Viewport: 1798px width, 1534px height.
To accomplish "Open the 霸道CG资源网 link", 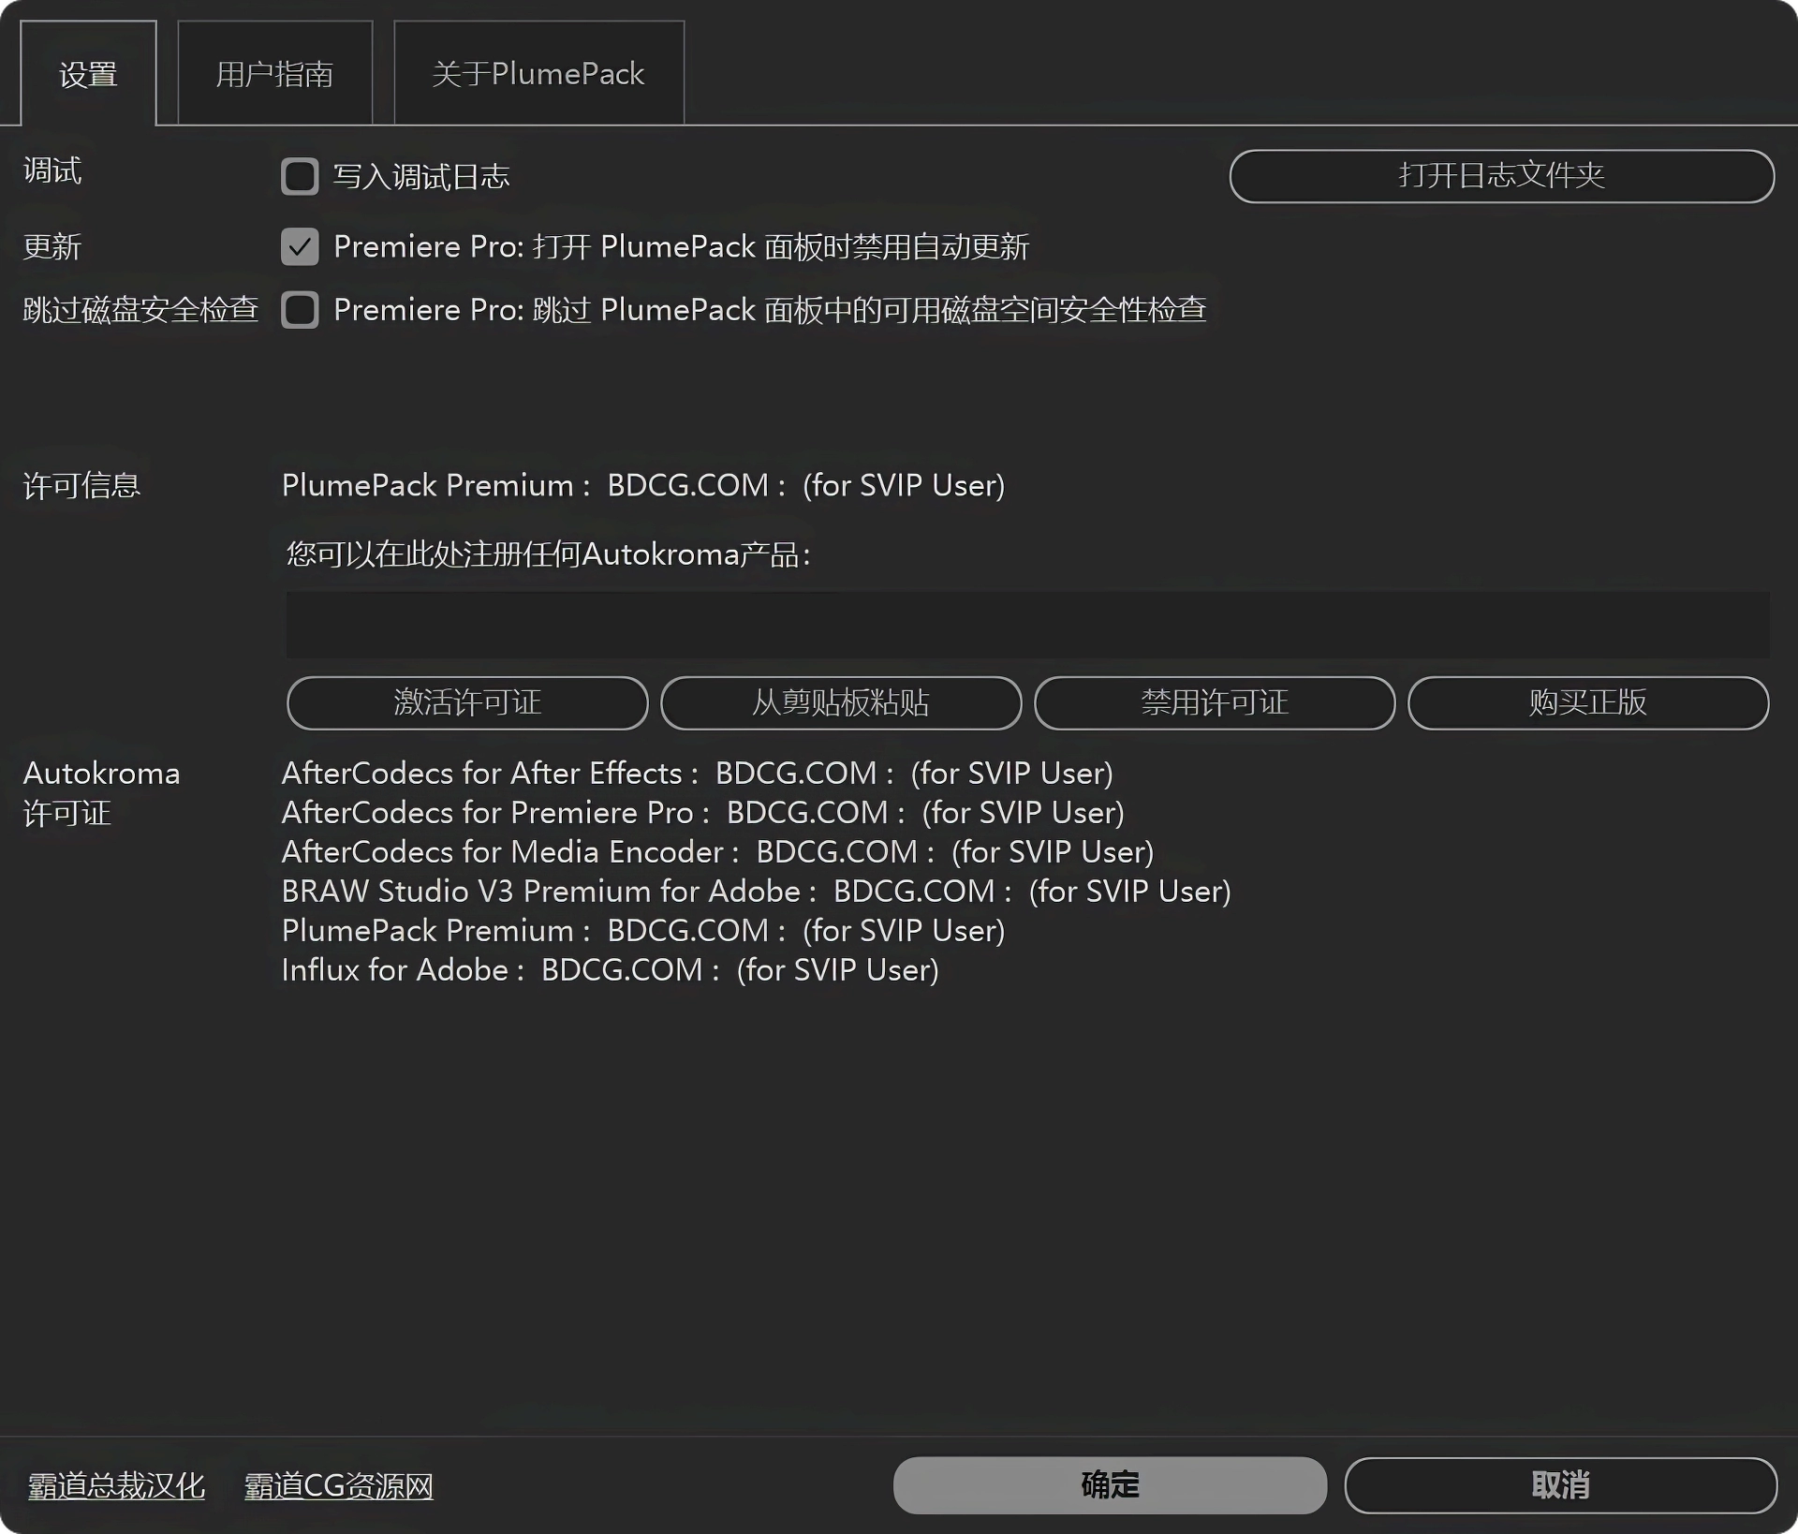I will coord(339,1485).
